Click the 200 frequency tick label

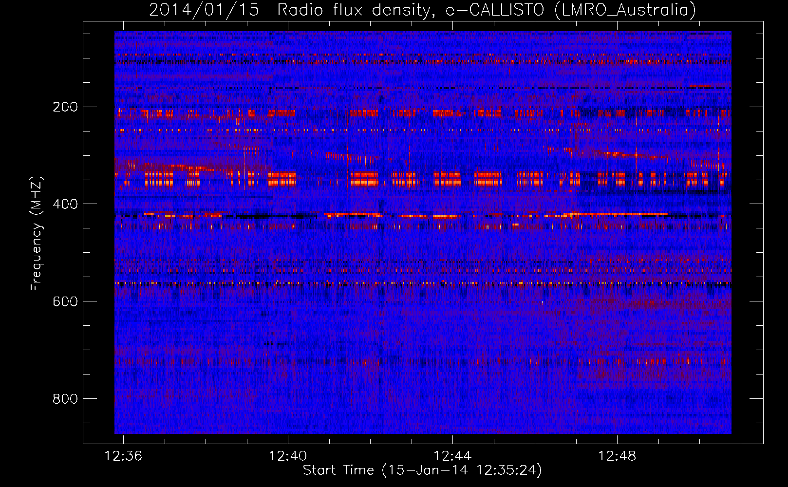pyautogui.click(x=65, y=107)
